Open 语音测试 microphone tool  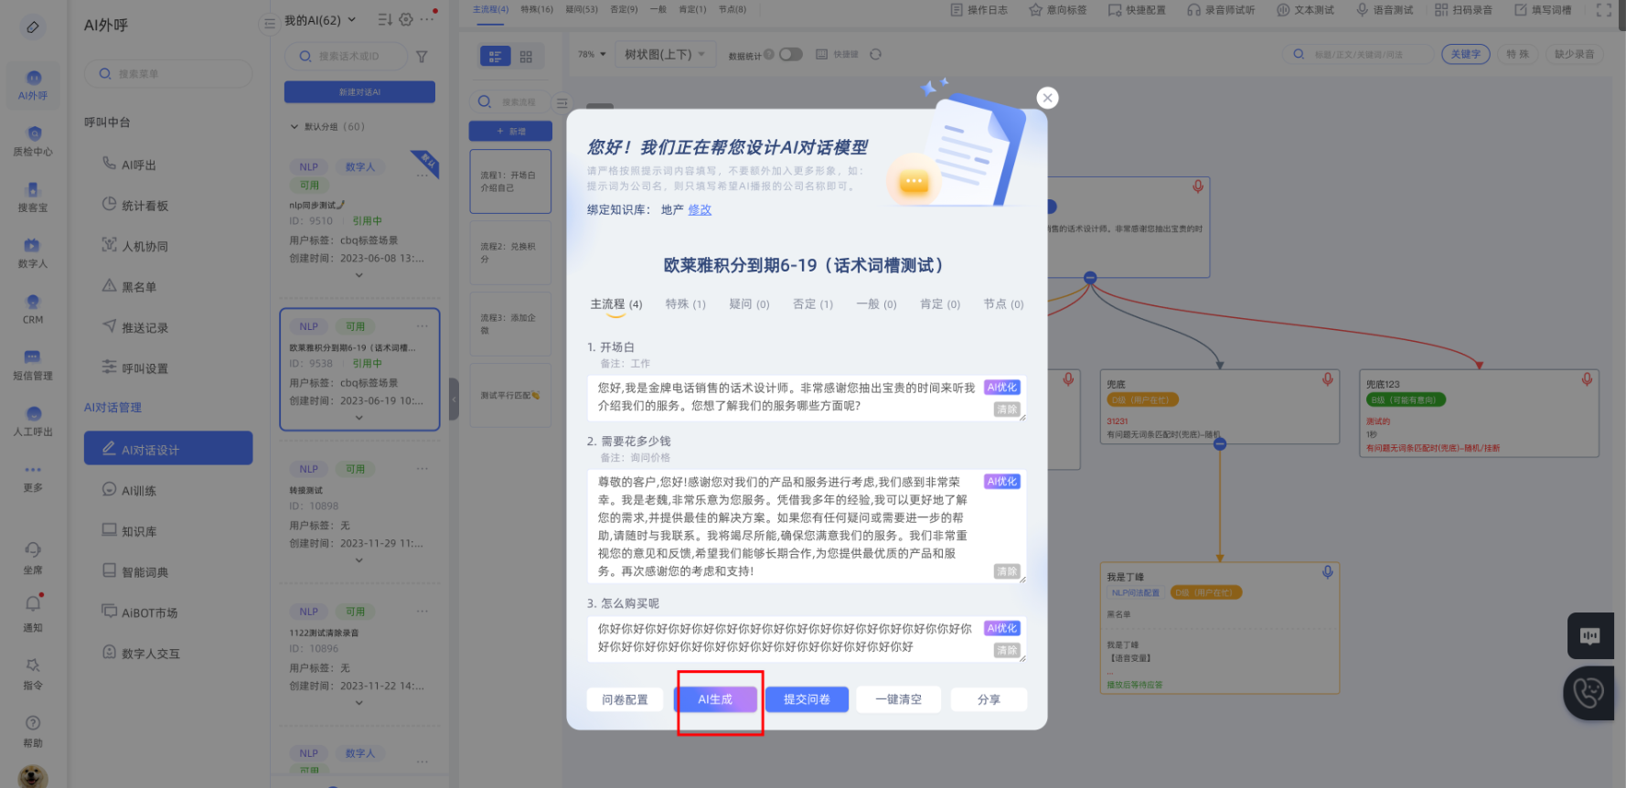coord(1385,10)
